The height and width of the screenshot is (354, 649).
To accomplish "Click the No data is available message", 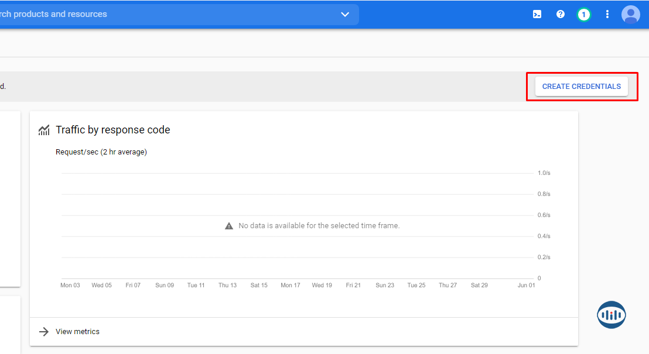I will point(319,226).
